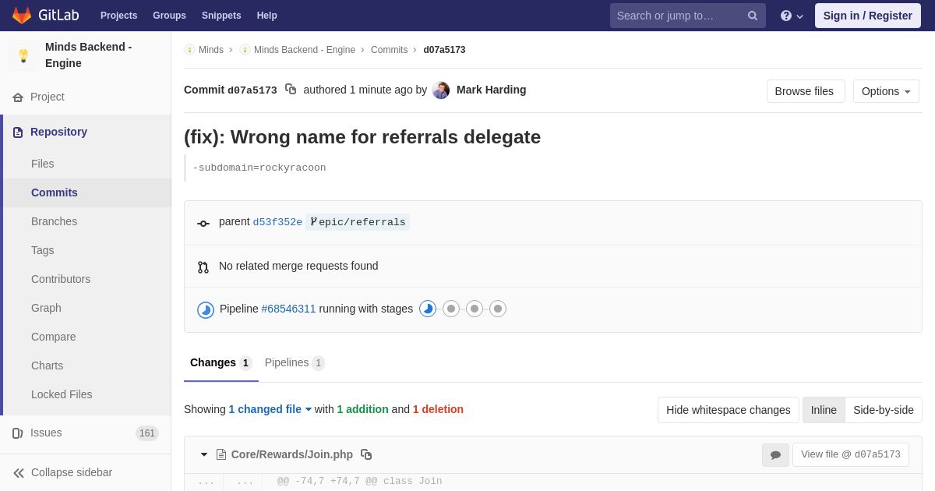Image resolution: width=935 pixels, height=491 pixels.
Task: Click the first running pipeline stage icon
Action: click(428, 309)
